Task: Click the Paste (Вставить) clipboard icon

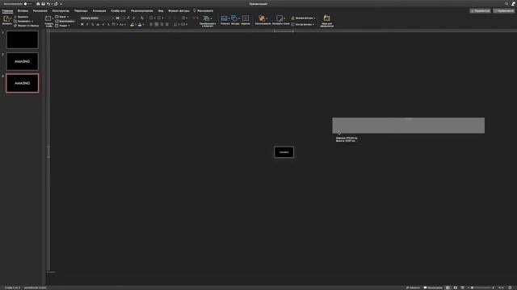Action: [6, 19]
